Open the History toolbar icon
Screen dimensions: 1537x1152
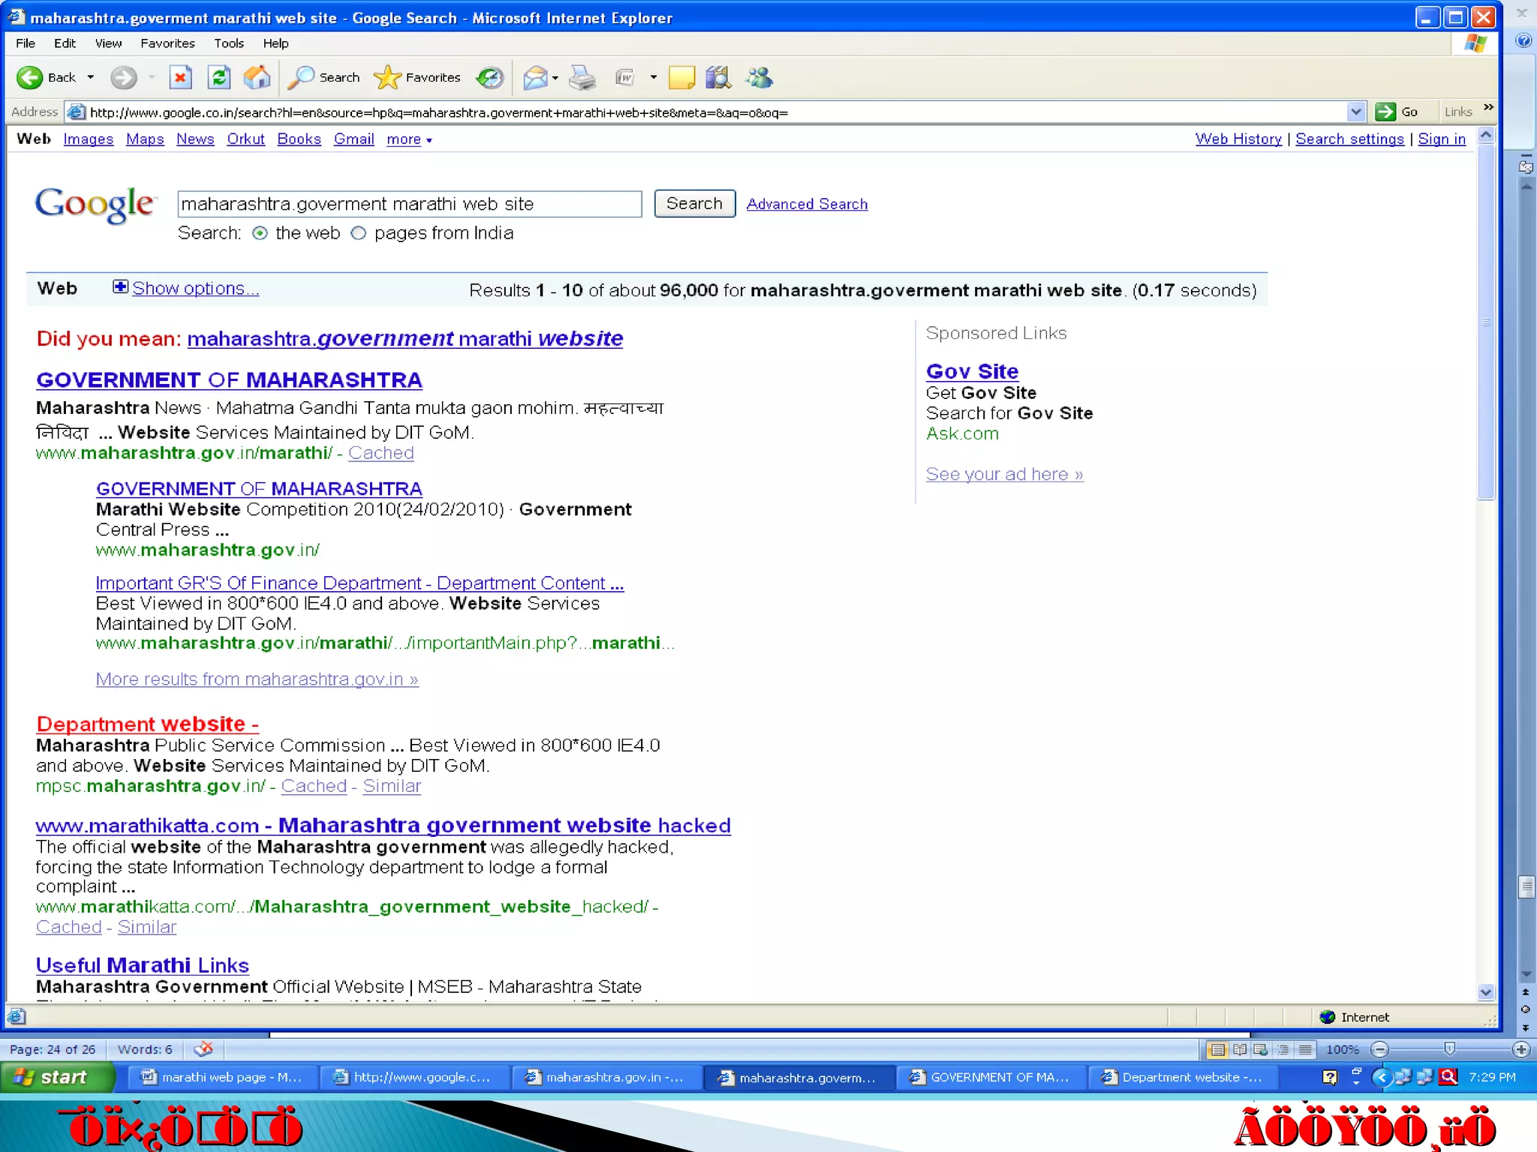pyautogui.click(x=490, y=77)
